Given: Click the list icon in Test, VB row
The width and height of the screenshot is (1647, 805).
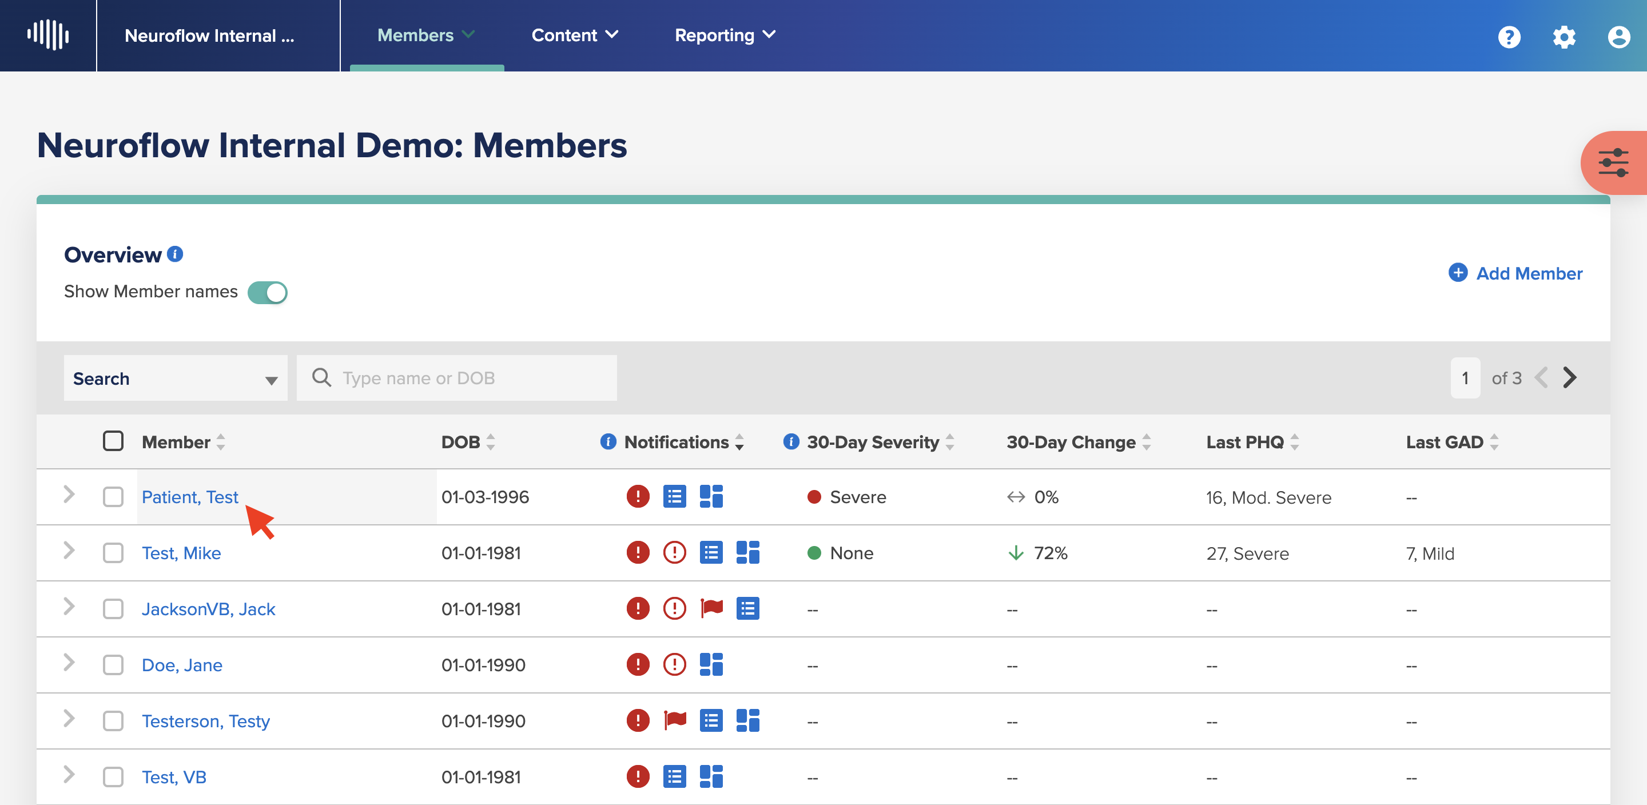Looking at the screenshot, I should click(674, 776).
